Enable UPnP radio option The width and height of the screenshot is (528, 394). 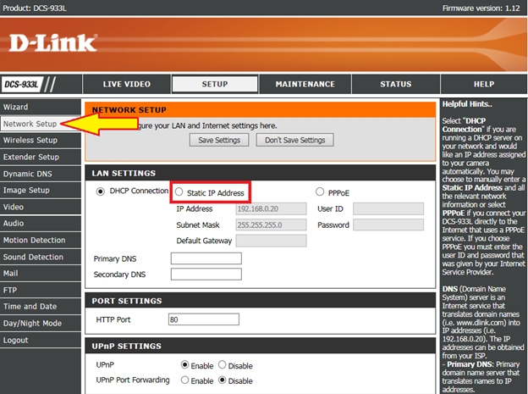point(185,364)
